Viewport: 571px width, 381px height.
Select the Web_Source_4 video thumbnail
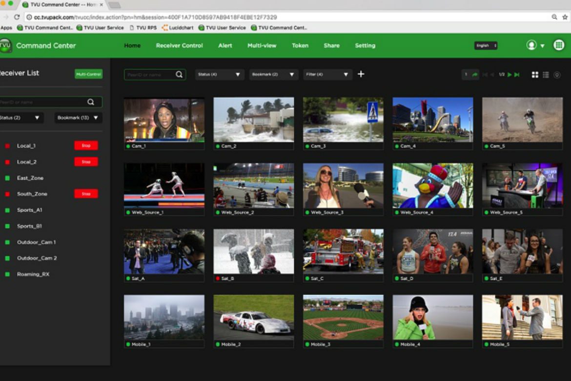coord(432,186)
